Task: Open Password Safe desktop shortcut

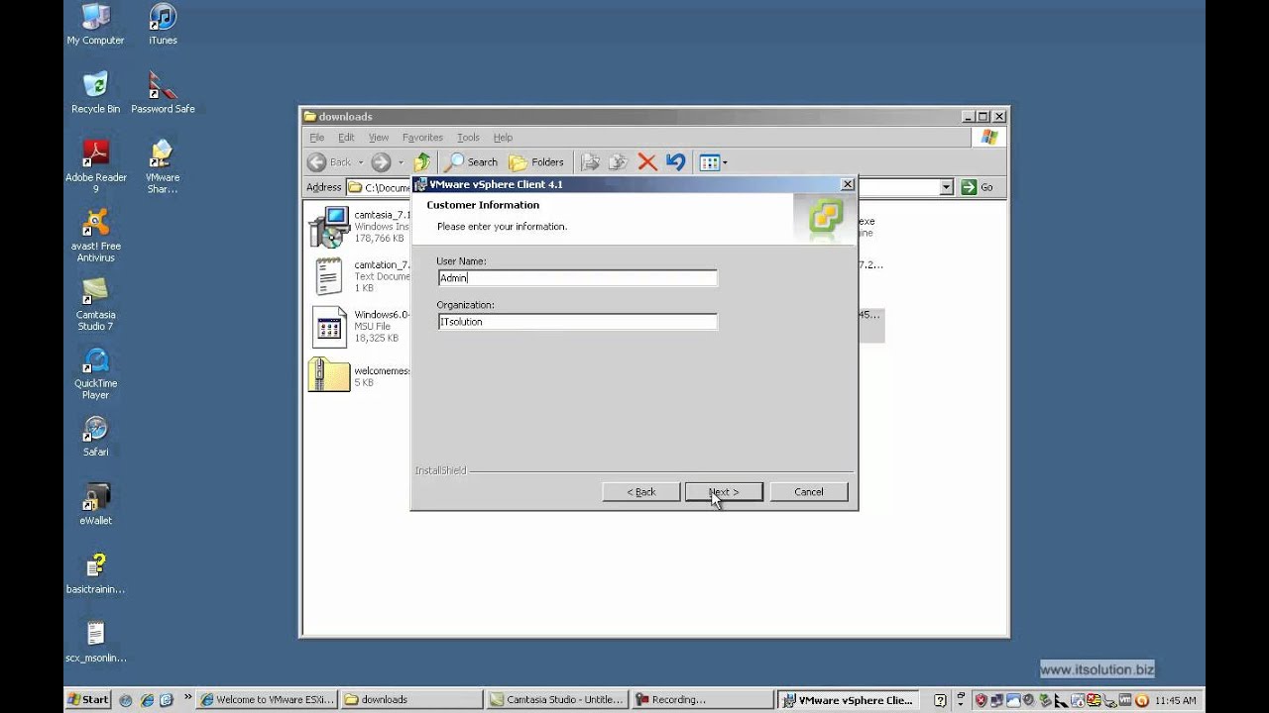Action: 163,92
